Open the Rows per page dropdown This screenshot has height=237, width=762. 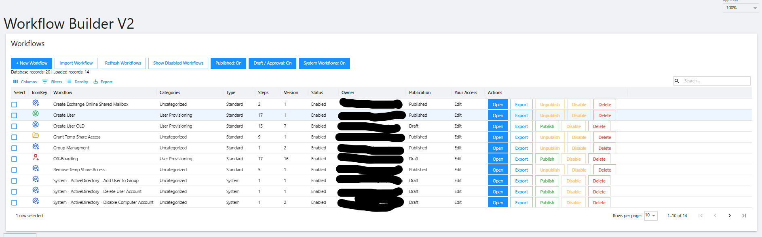[x=650, y=216]
